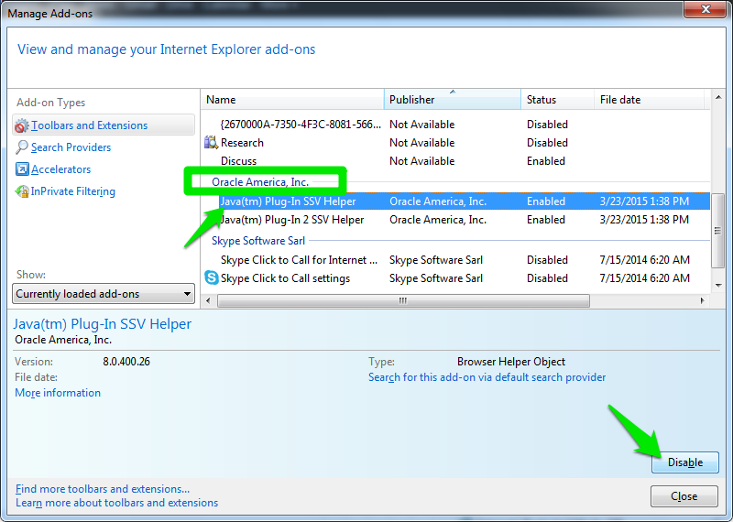Close the Manage Add-ons window

(x=705, y=9)
